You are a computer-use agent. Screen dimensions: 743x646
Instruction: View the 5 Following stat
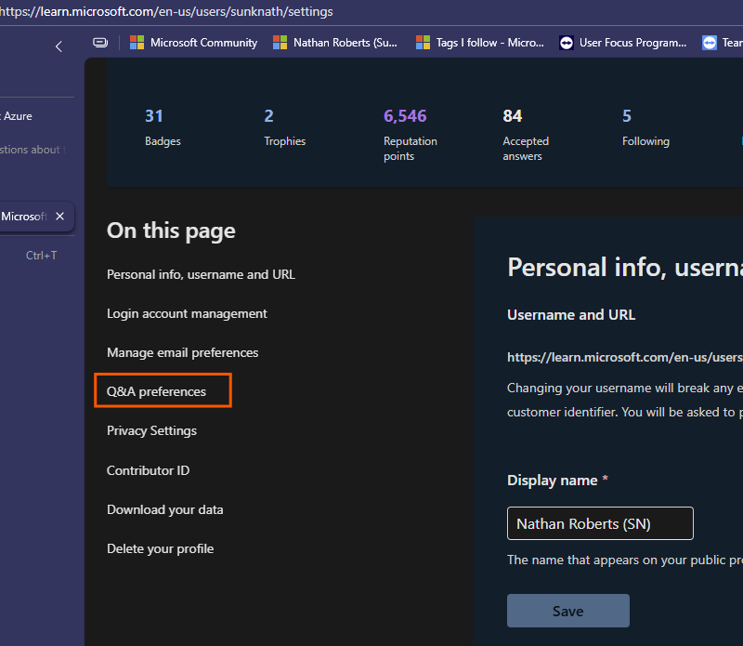click(x=645, y=127)
